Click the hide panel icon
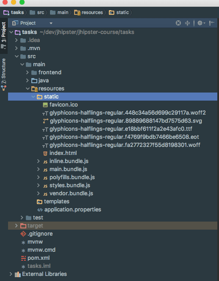The width and height of the screenshot is (219, 281). click(x=212, y=23)
